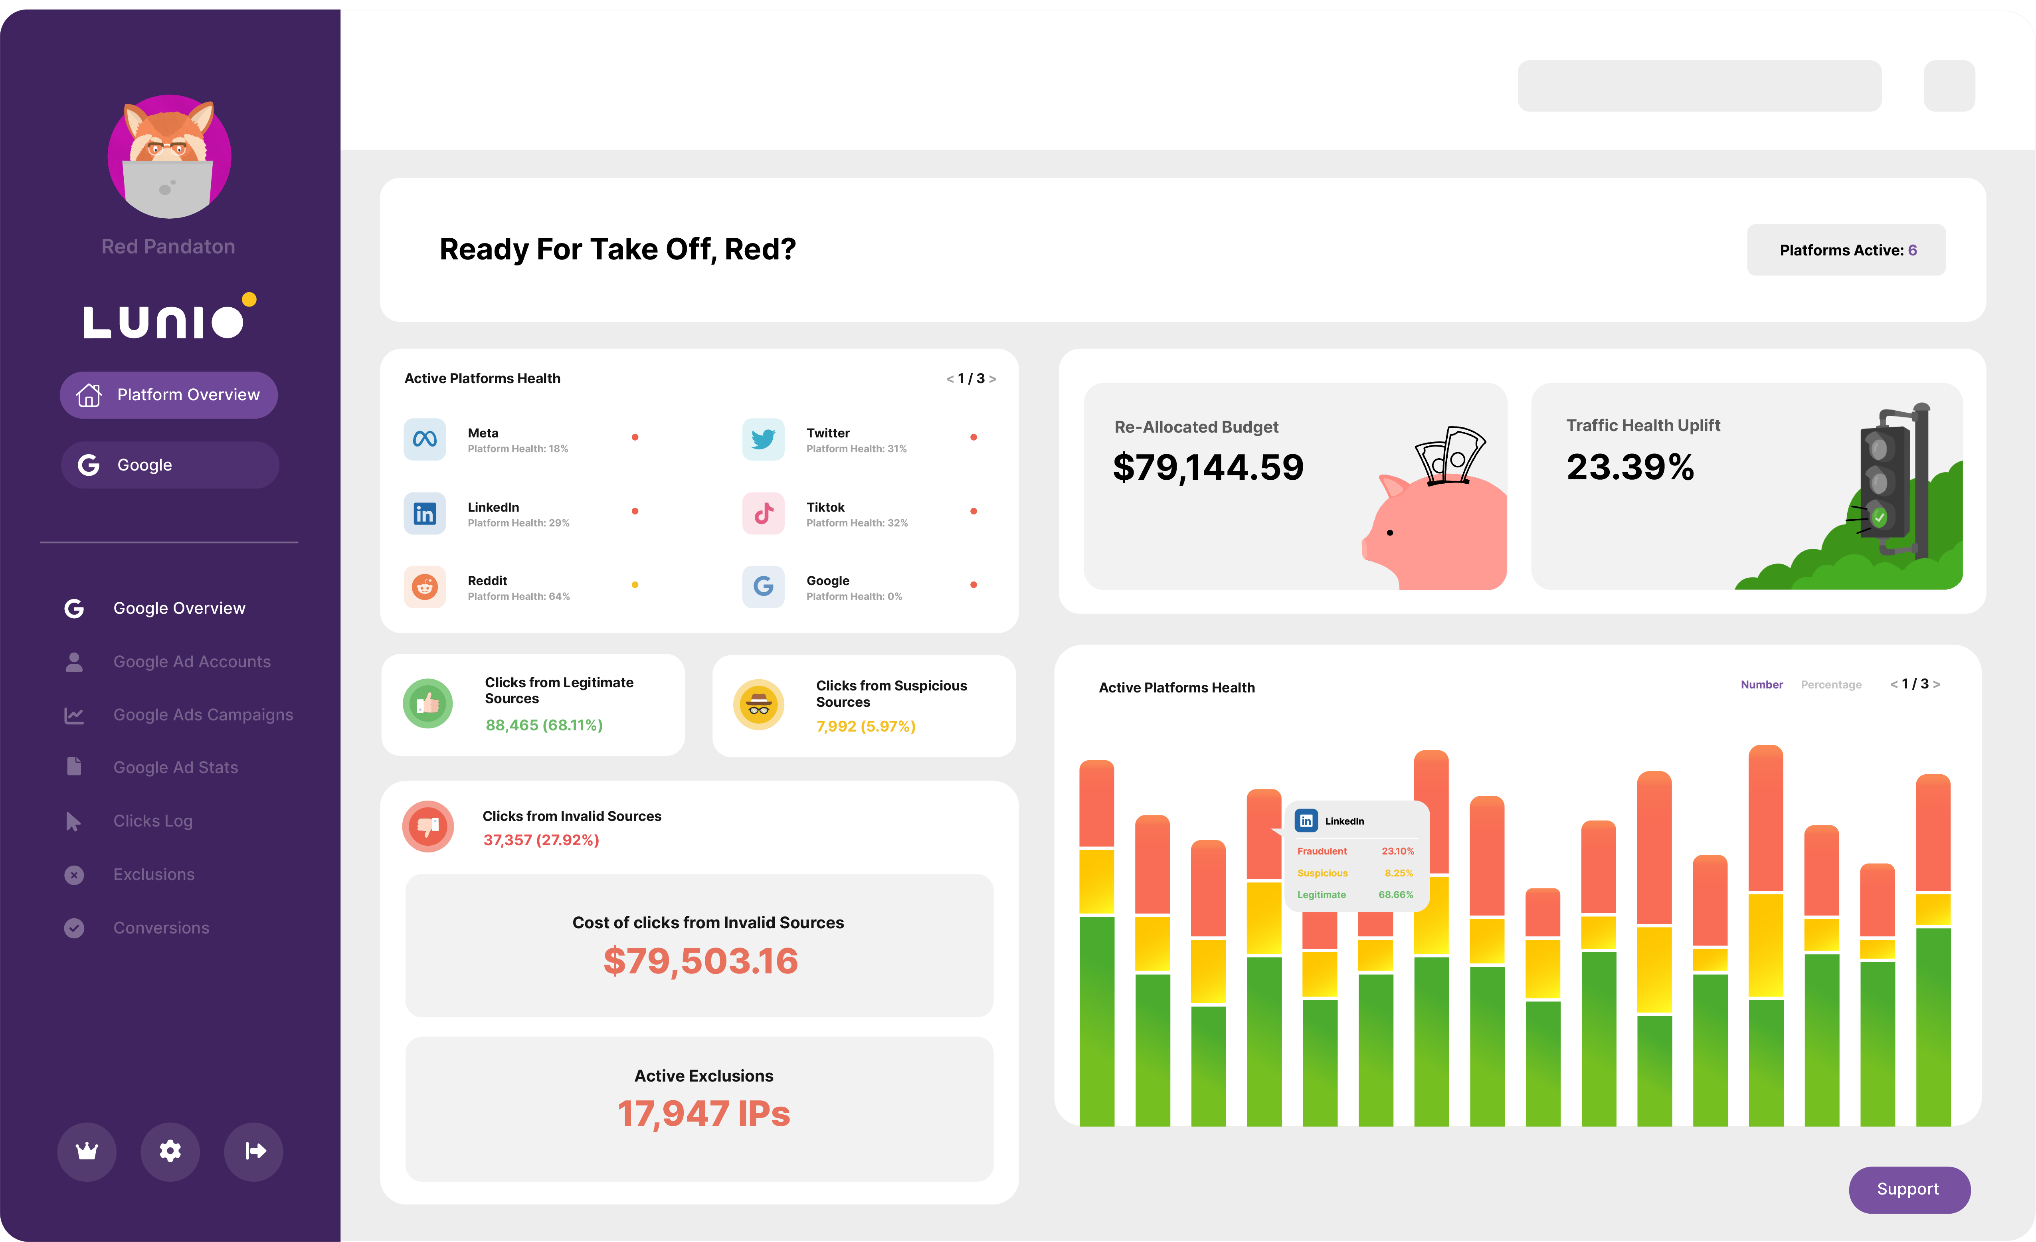Advance bar chart to next page
This screenshot has height=1242, width=2036.
click(1937, 684)
